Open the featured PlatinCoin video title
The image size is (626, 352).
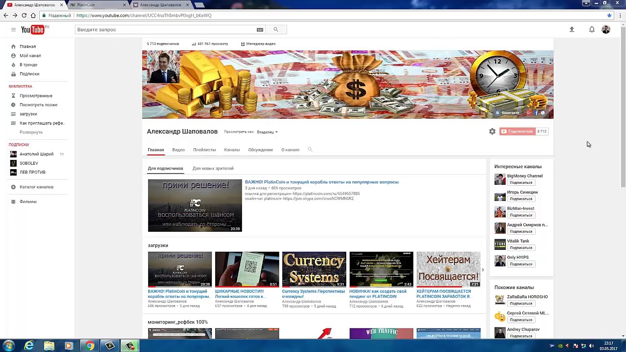click(x=322, y=182)
